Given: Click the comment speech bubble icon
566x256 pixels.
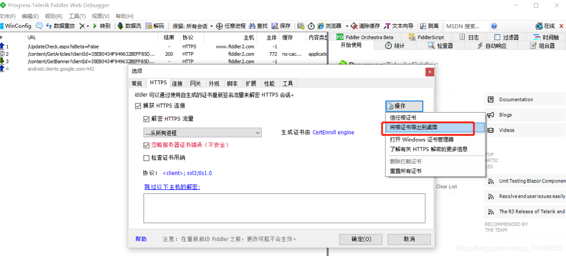Looking at the screenshot, I should tap(39, 26).
